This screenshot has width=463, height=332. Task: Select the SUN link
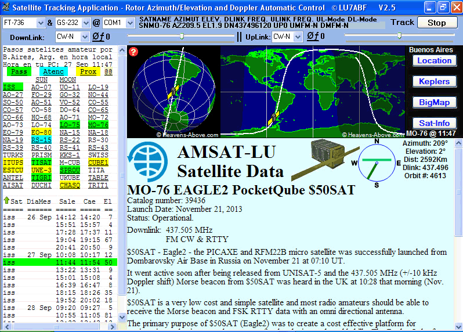click(x=41, y=80)
